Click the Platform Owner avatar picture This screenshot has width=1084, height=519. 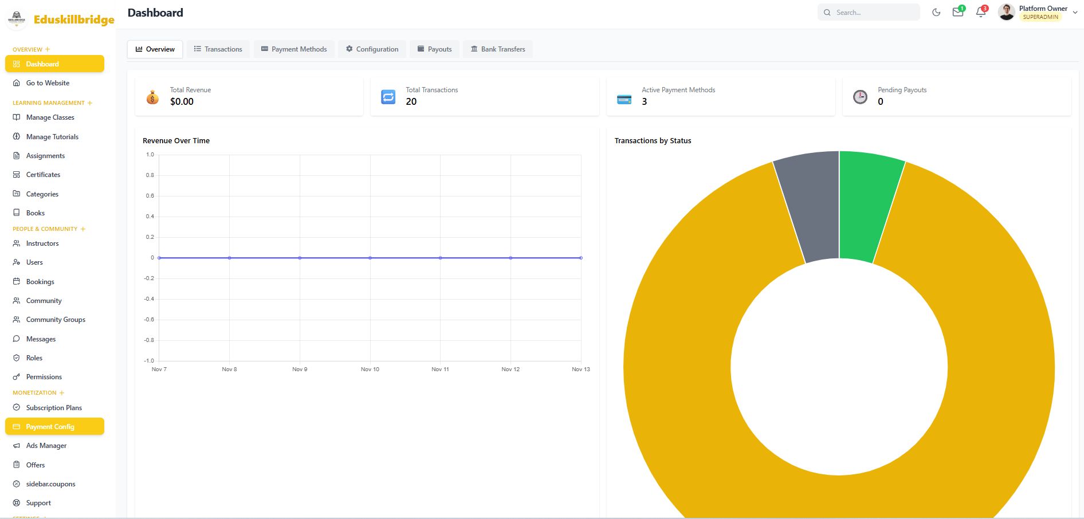(1006, 12)
